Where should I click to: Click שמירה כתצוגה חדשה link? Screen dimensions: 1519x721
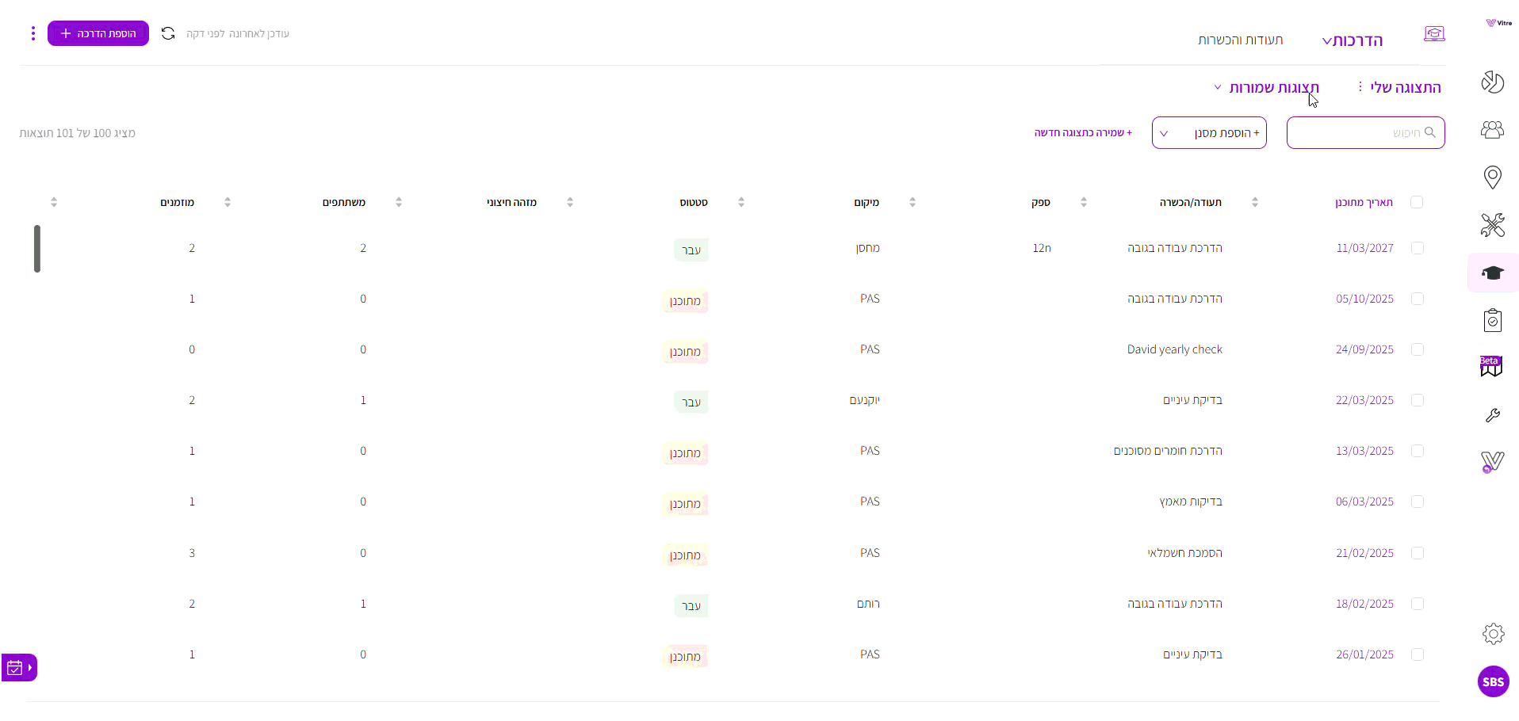click(x=1083, y=132)
